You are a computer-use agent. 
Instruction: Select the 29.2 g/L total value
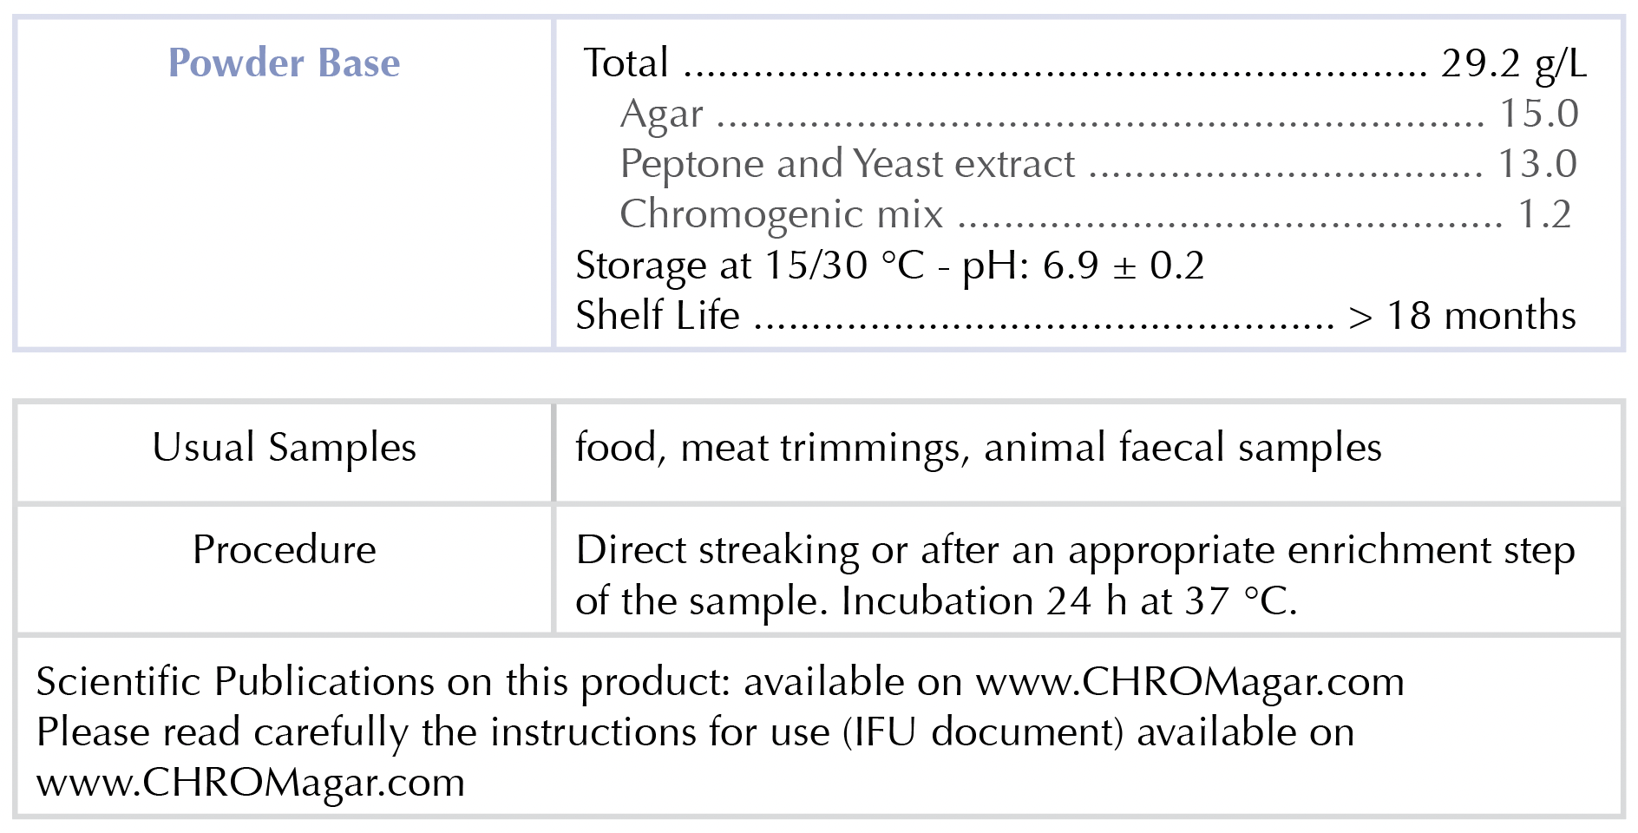1513,63
